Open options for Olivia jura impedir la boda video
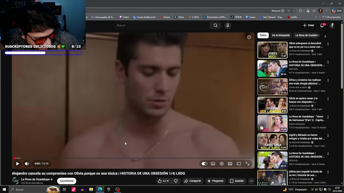The height and width of the screenshot is (193, 344). click(x=328, y=172)
